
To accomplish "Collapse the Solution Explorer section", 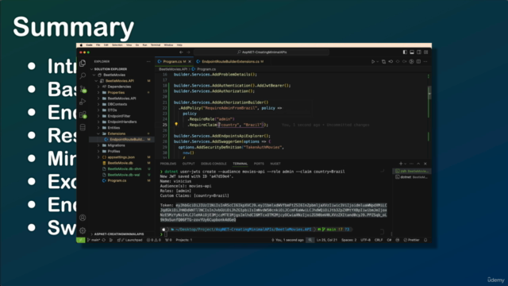I will [92, 69].
